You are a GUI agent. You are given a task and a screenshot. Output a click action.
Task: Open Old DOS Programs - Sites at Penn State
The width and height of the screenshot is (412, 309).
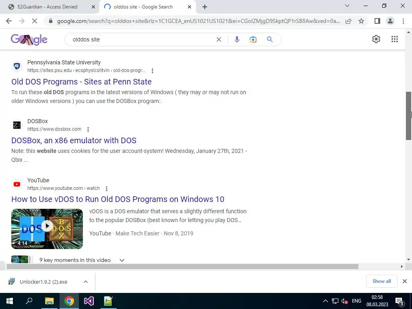point(81,82)
